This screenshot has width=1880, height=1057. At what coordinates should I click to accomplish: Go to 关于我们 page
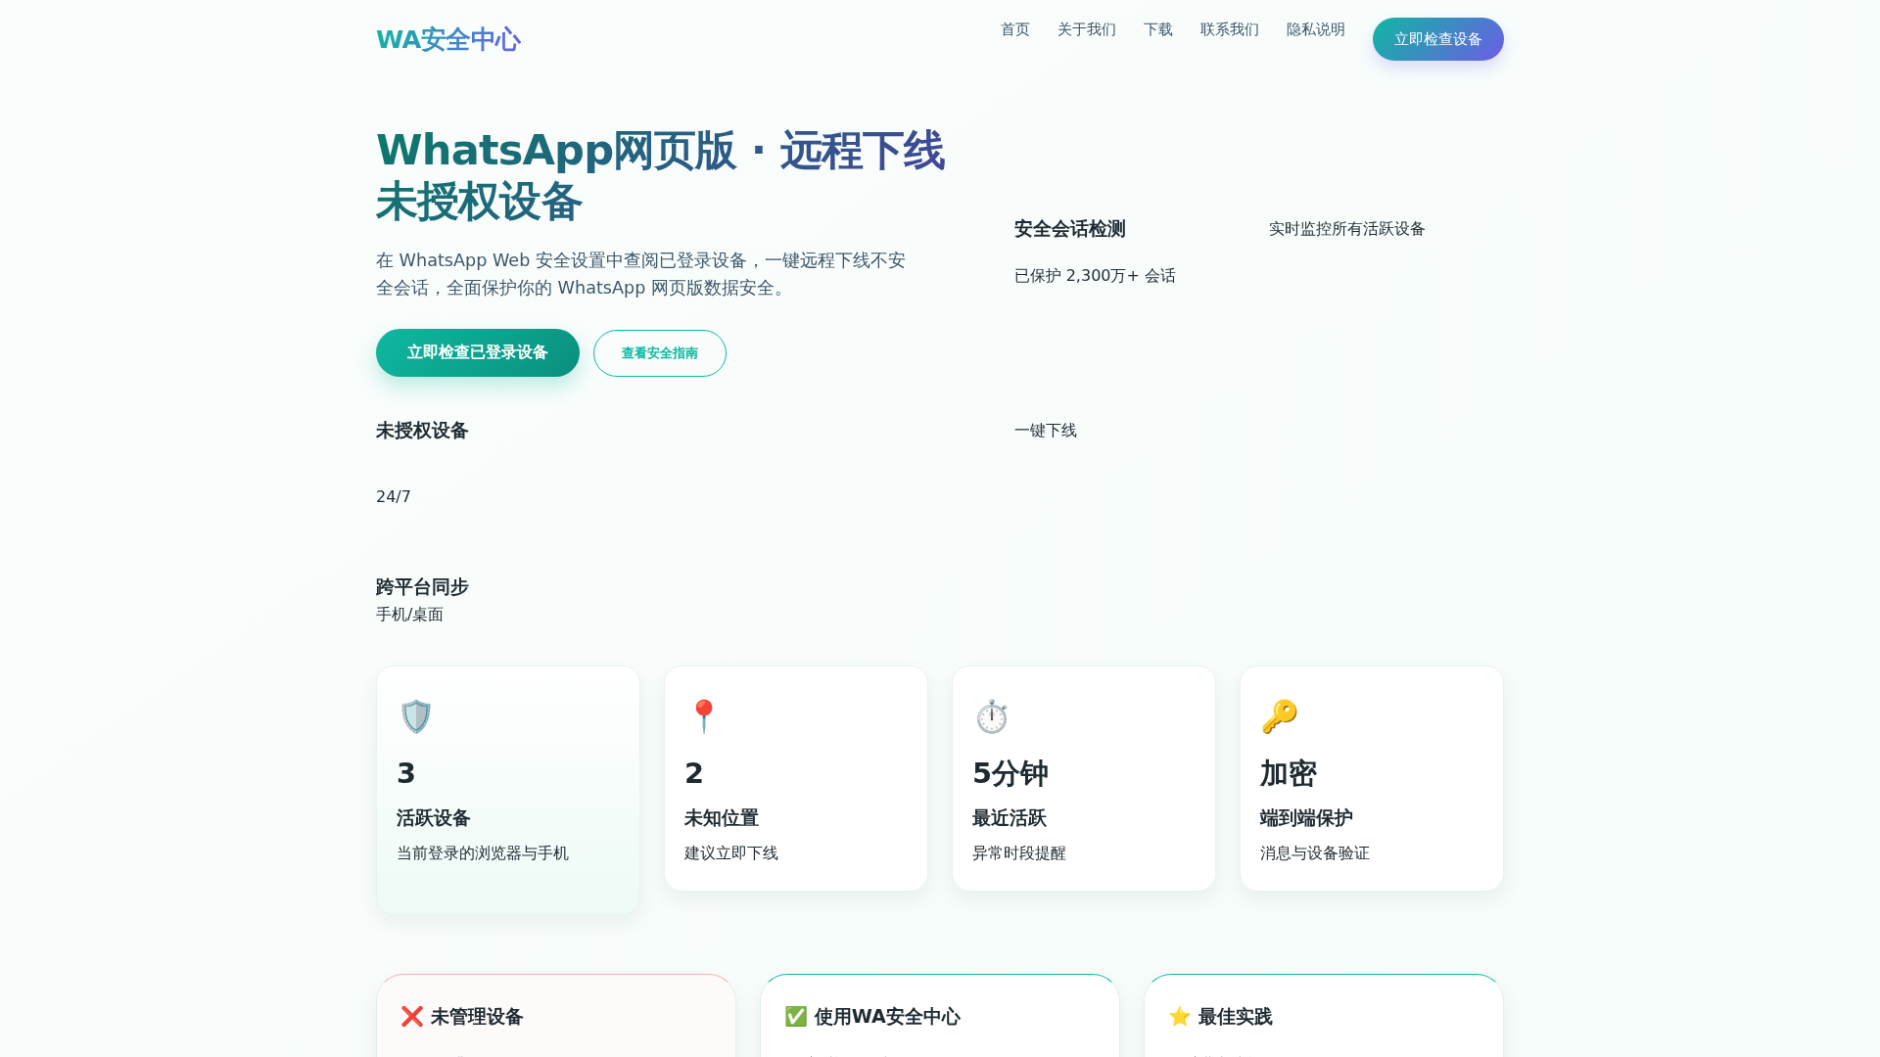point(1087,29)
